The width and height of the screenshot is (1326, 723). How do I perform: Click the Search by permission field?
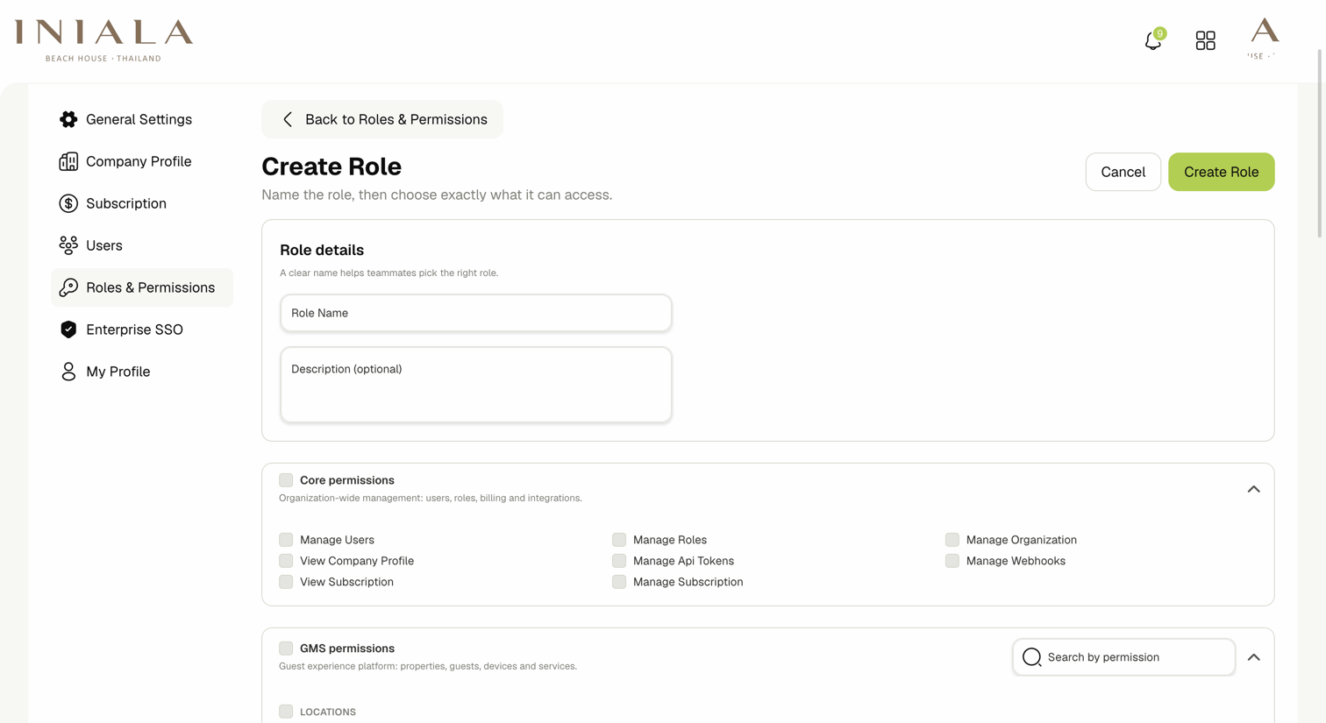pyautogui.click(x=1123, y=657)
